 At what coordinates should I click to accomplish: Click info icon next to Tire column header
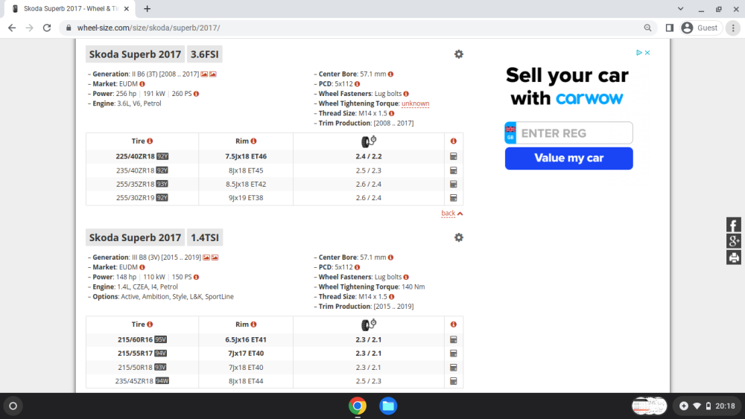point(150,141)
